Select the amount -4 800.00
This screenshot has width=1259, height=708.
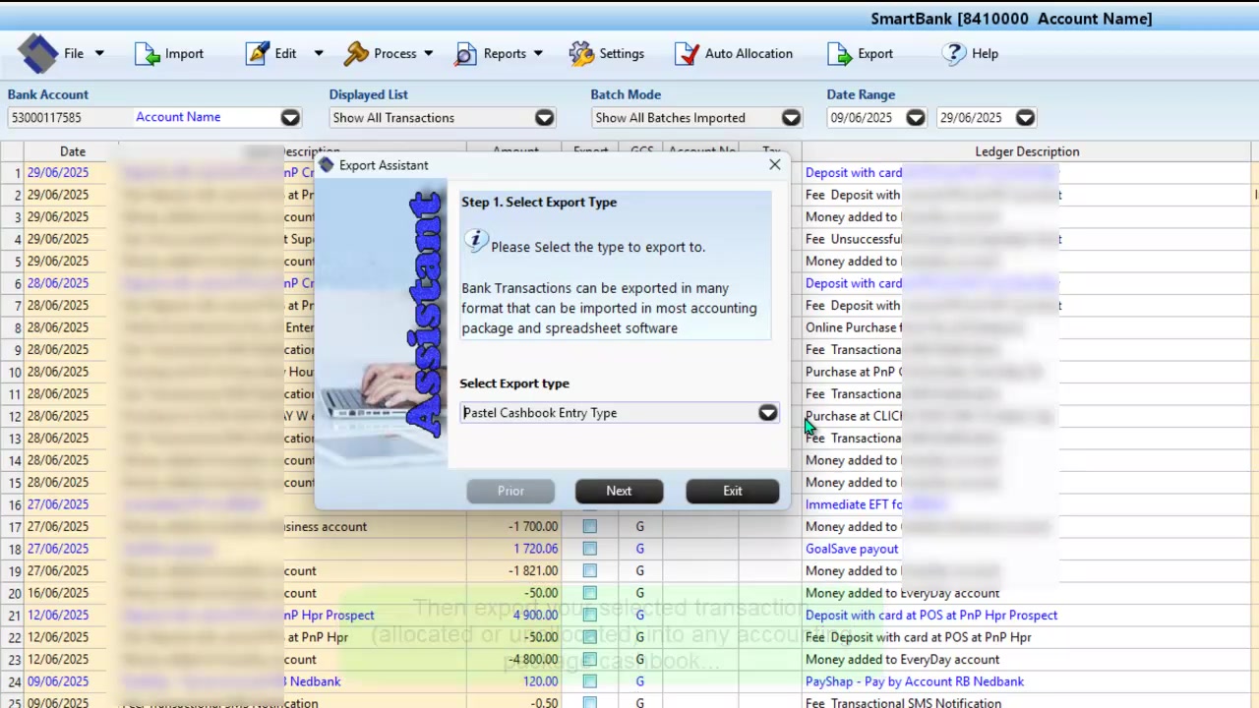tap(532, 660)
